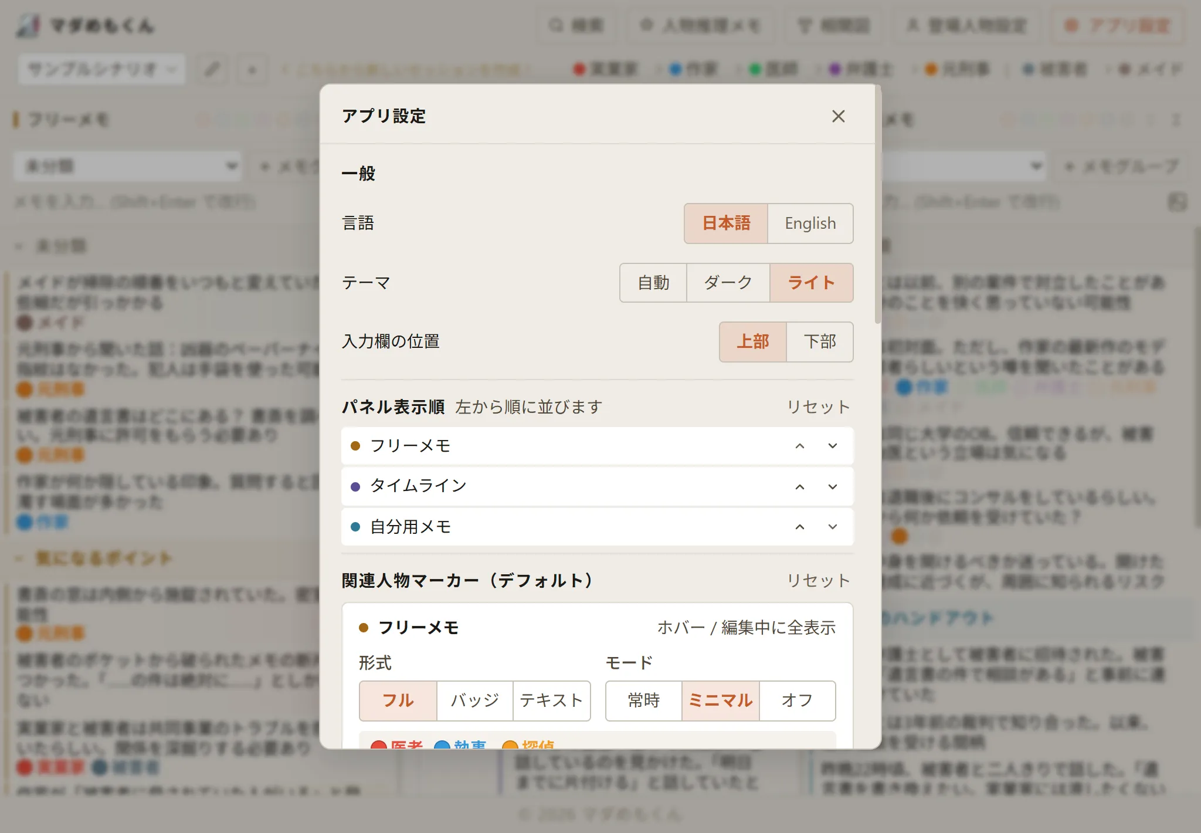Select the ダーク theme option
This screenshot has height=833, width=1201.
tap(728, 283)
